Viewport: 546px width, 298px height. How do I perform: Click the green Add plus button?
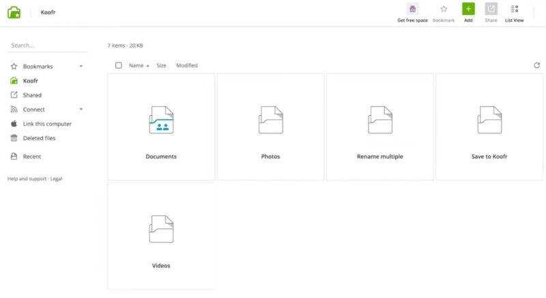[x=468, y=9]
